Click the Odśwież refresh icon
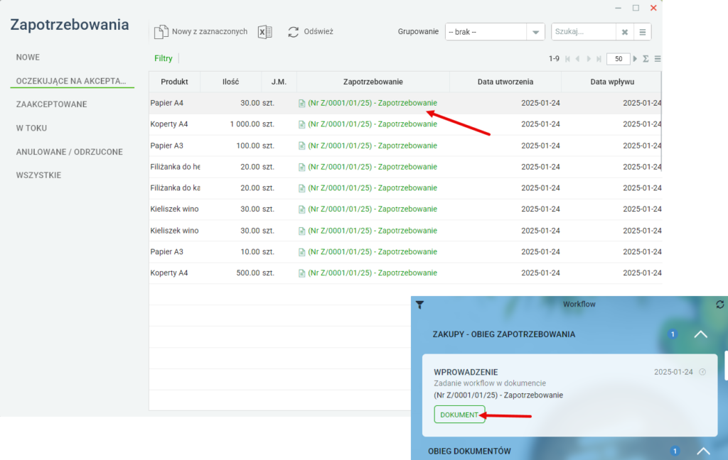The width and height of the screenshot is (728, 460). (x=294, y=32)
